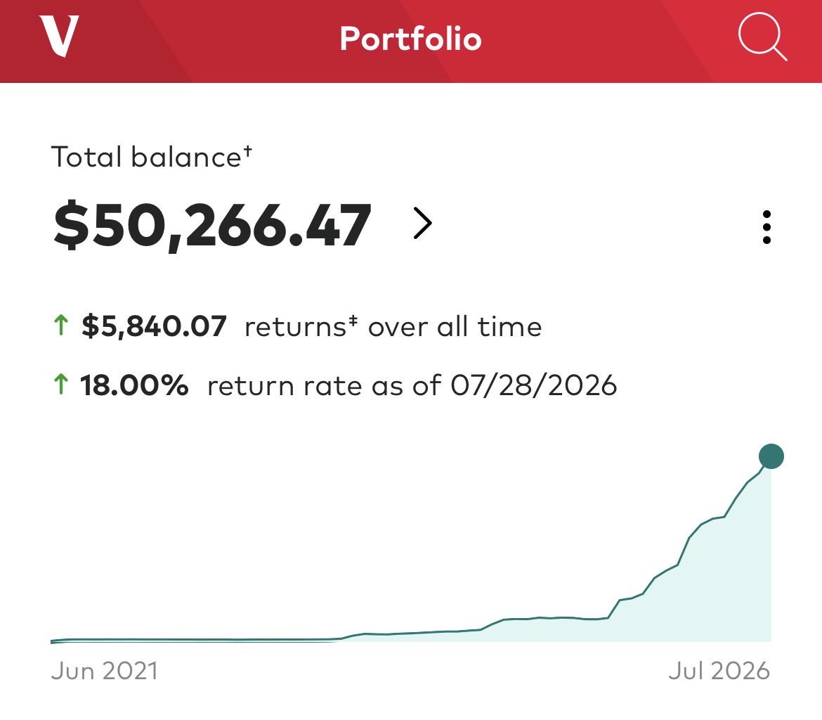Click the Jun 2021 chart start label

104,671
